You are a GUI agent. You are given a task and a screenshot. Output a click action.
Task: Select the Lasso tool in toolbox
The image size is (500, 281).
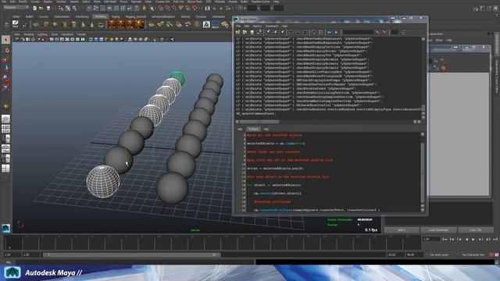pos(5,50)
